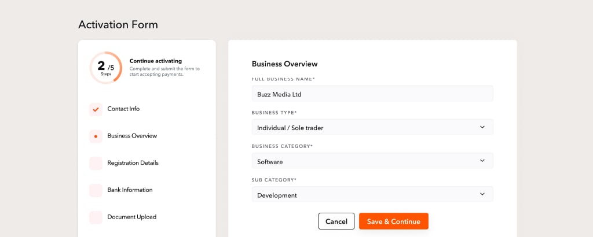Click the empty Document Upload step box
This screenshot has width=593, height=237.
click(96, 217)
